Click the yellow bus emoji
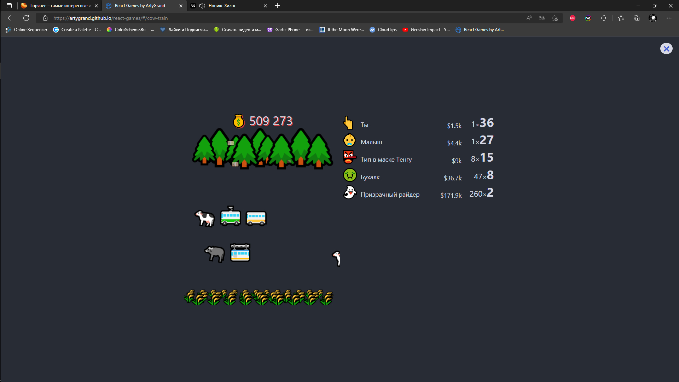The image size is (679, 382). 256,218
